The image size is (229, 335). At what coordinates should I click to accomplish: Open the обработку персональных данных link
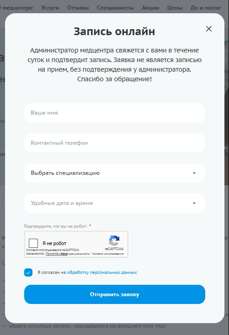102,272
